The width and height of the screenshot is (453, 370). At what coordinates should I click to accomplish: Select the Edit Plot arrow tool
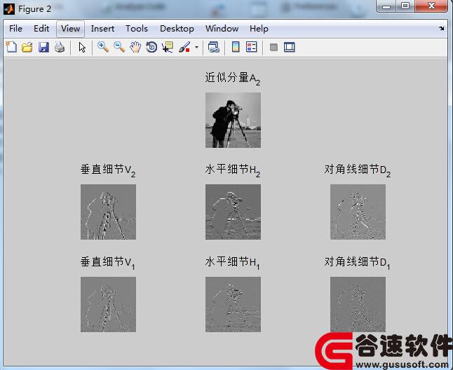point(82,48)
